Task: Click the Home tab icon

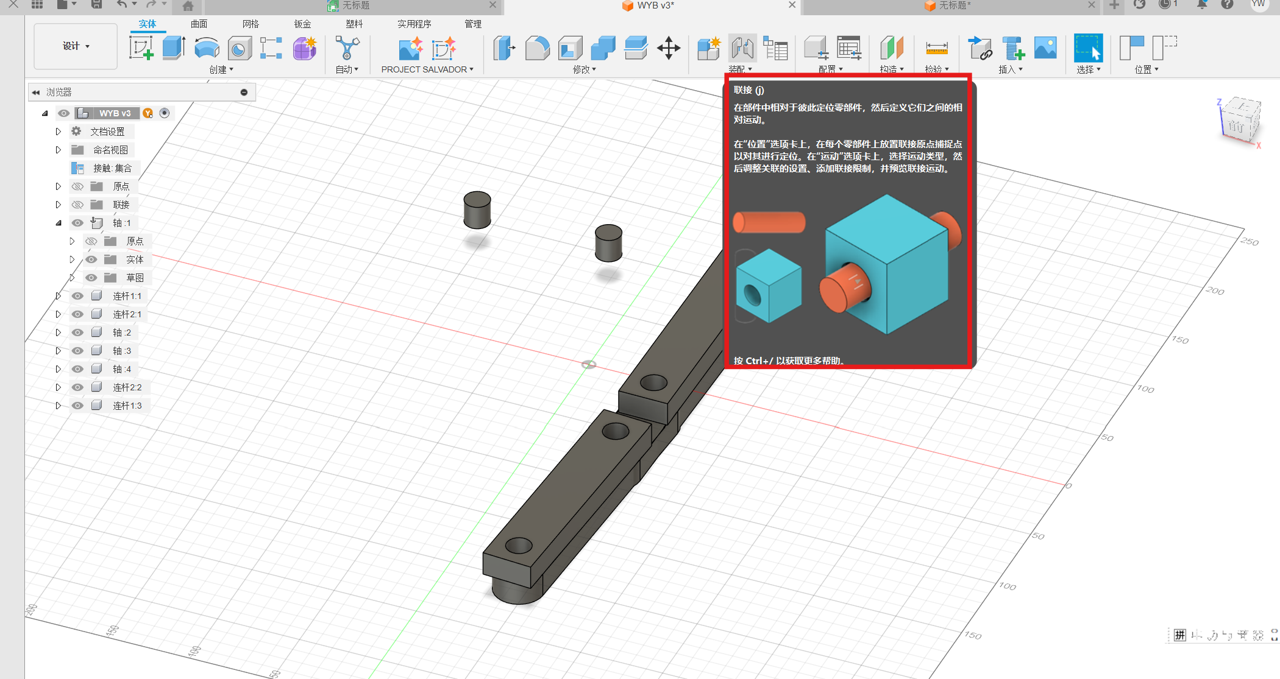Action: coord(188,5)
